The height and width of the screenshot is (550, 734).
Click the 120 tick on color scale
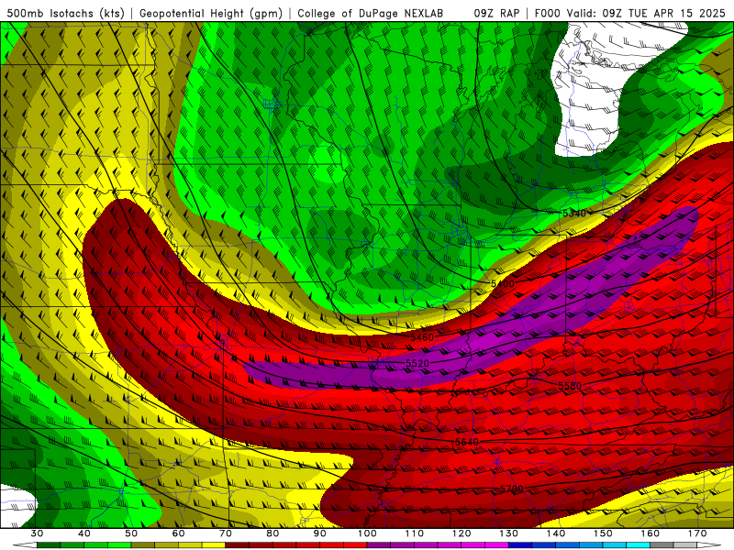coord(462,533)
